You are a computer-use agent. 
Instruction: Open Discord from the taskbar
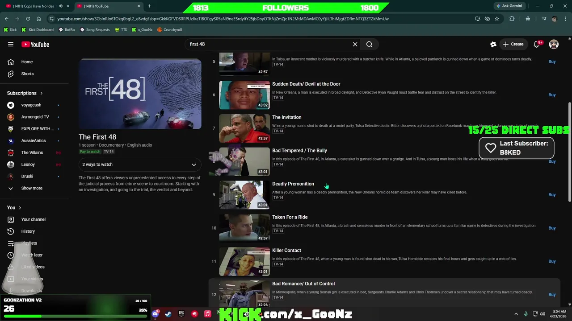point(155,314)
